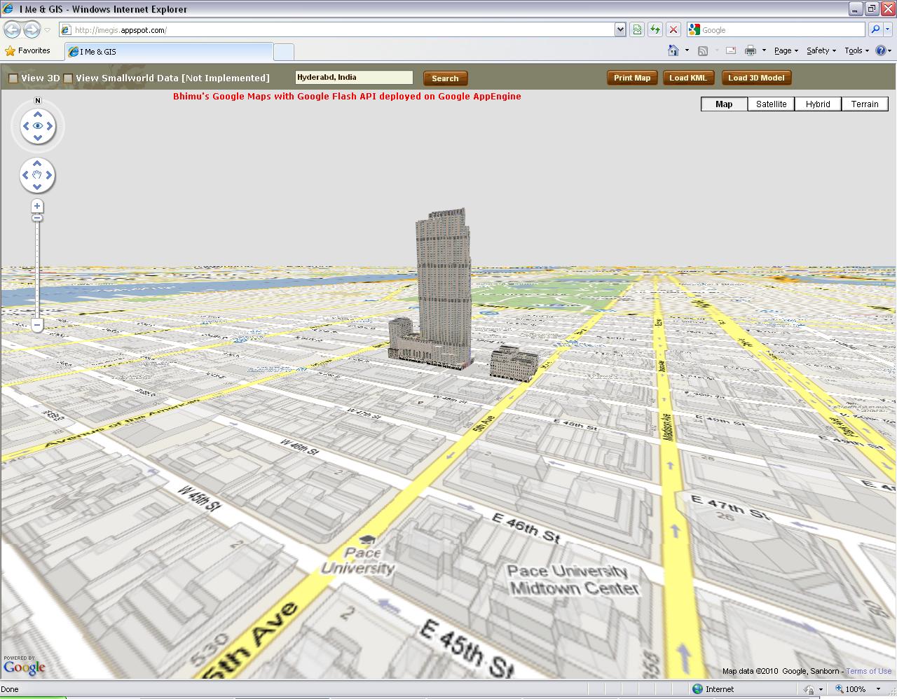Click the eye icon in look control
This screenshot has height=699, width=897.
(38, 126)
